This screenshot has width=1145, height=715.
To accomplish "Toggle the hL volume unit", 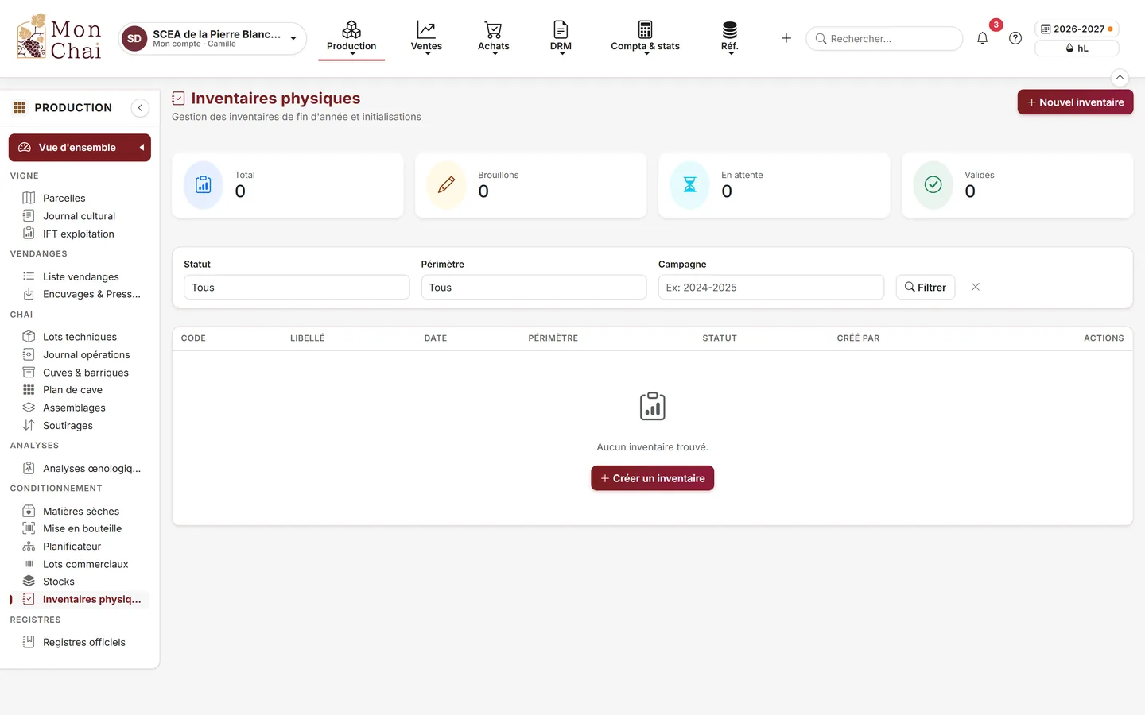I will 1077,48.
